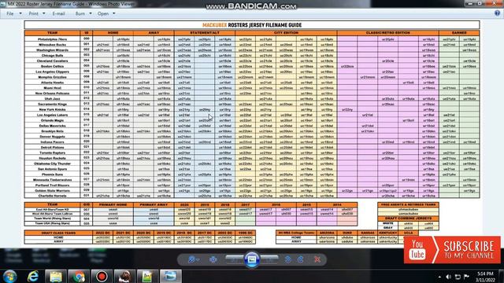
Task: Click the E-mail toolbar button
Action: click(58, 13)
